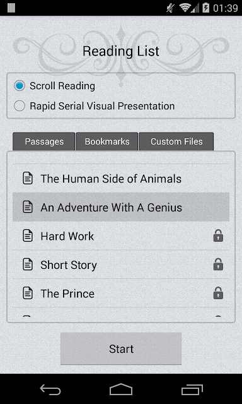
Task: Tap the lock icon on Hard Work
Action: 218,235
